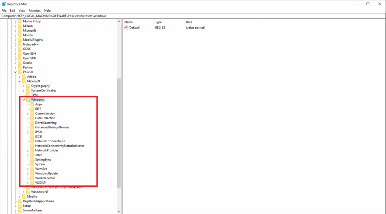The height and width of the screenshot is (214, 386).
Task: Click the EnhancedStorageDevices folder icon
Action: click(32, 127)
